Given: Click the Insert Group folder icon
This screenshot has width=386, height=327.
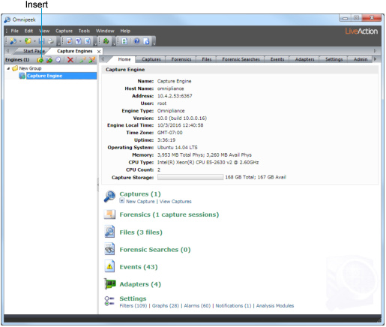Looking at the screenshot, I should [x=40, y=60].
